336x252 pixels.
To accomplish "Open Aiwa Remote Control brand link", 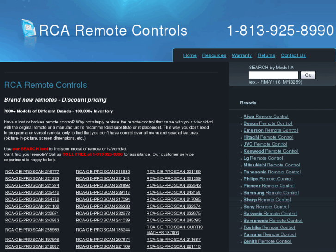I will [266, 117].
